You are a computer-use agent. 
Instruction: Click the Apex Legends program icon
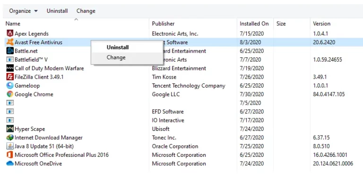click(x=10, y=33)
